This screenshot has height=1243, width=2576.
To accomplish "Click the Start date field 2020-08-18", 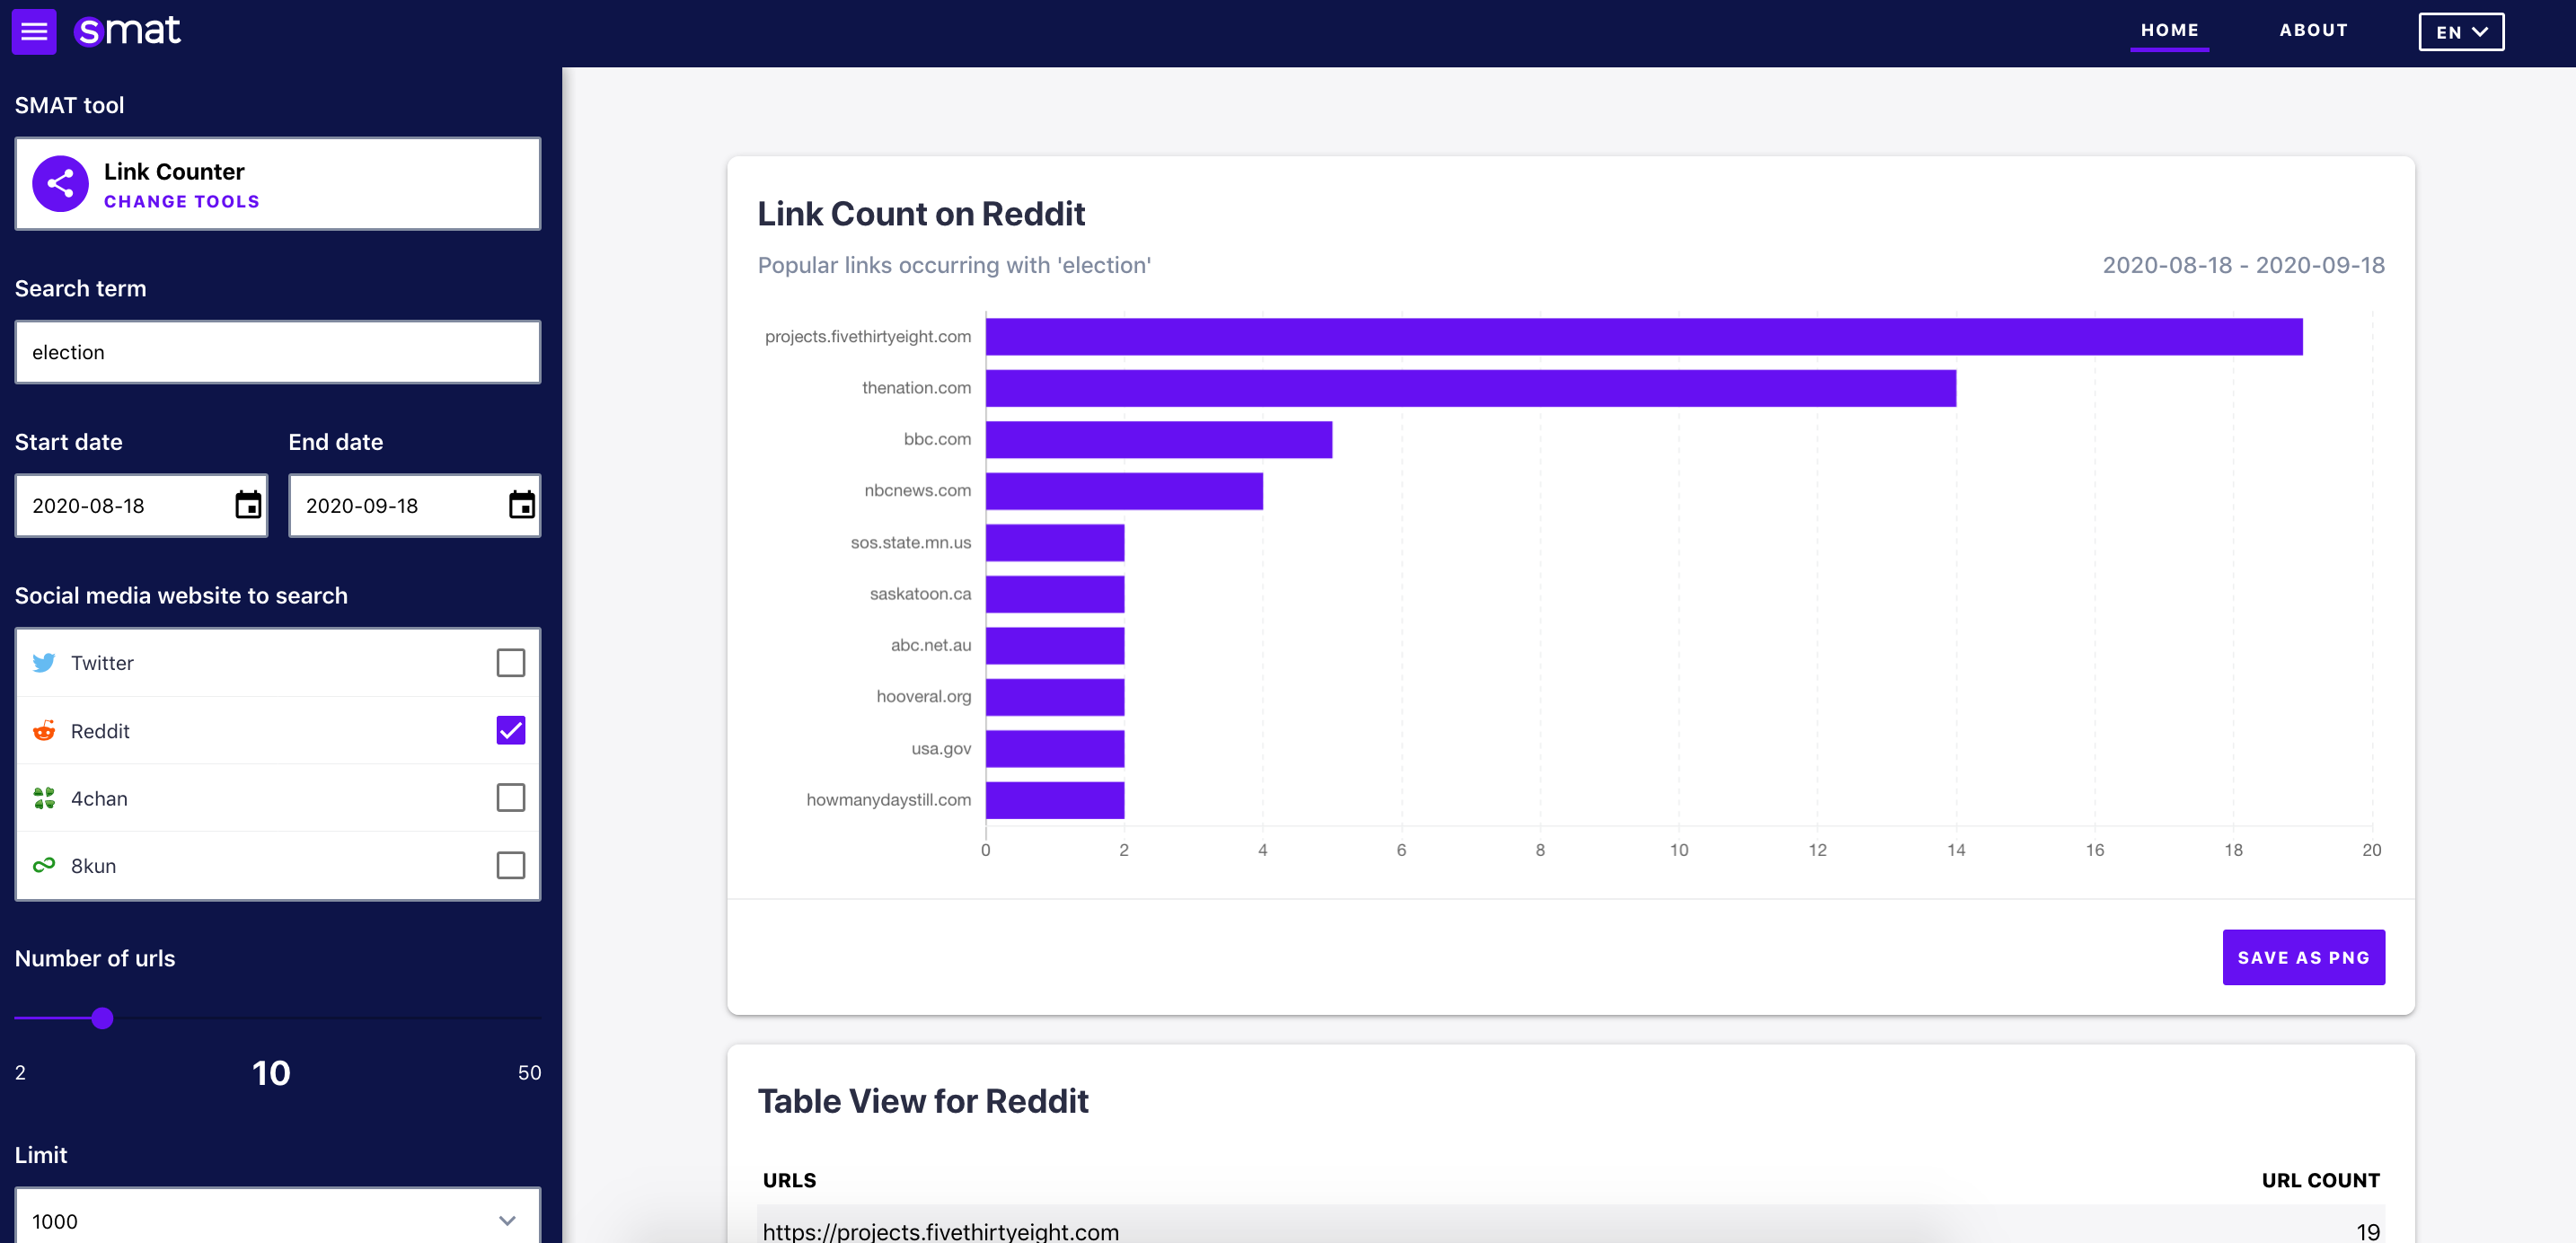I will (x=141, y=506).
